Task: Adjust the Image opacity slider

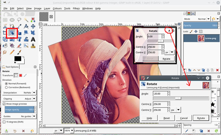Action: pyautogui.click(x=20, y=109)
